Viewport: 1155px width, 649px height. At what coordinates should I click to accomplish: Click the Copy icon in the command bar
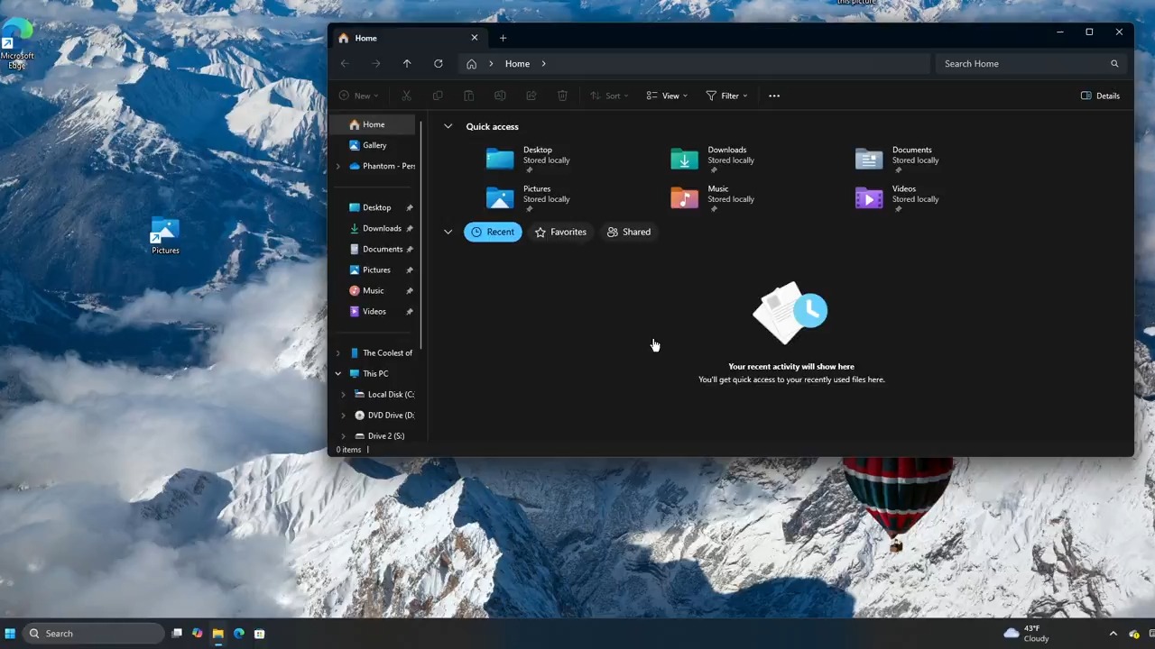438,96
